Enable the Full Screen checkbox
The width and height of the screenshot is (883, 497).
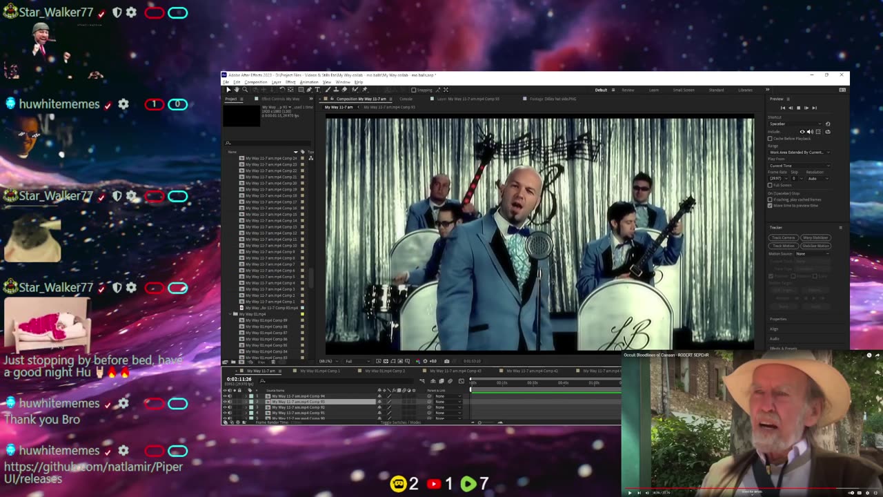tap(770, 185)
